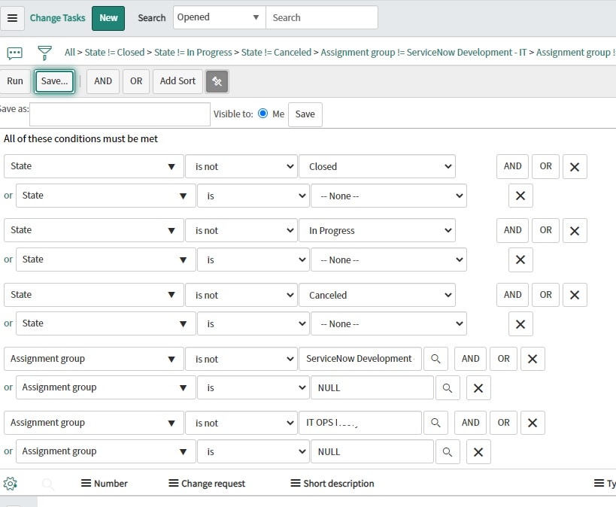Click the State != Closed breadcrumb
This screenshot has width=616, height=507.
click(x=115, y=52)
